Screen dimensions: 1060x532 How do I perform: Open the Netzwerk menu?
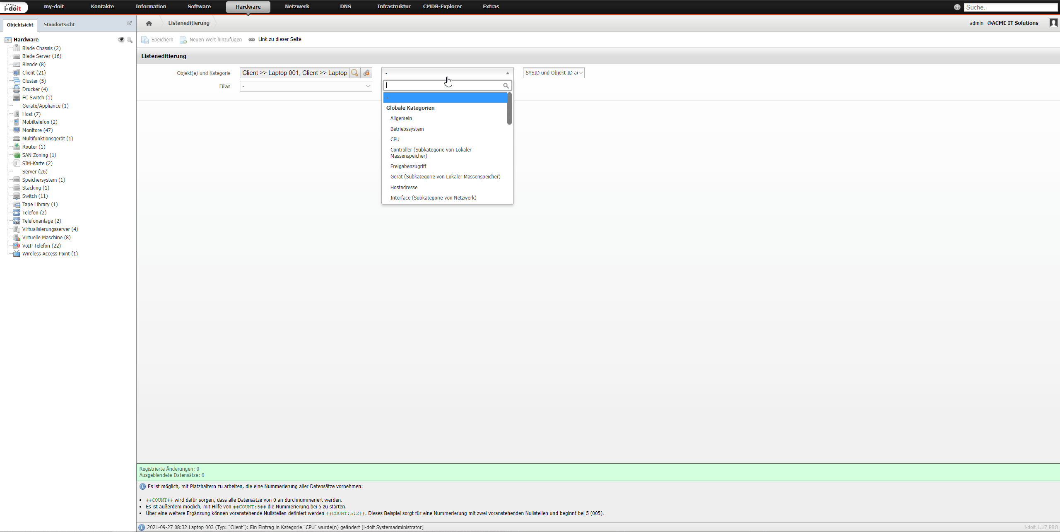[297, 7]
